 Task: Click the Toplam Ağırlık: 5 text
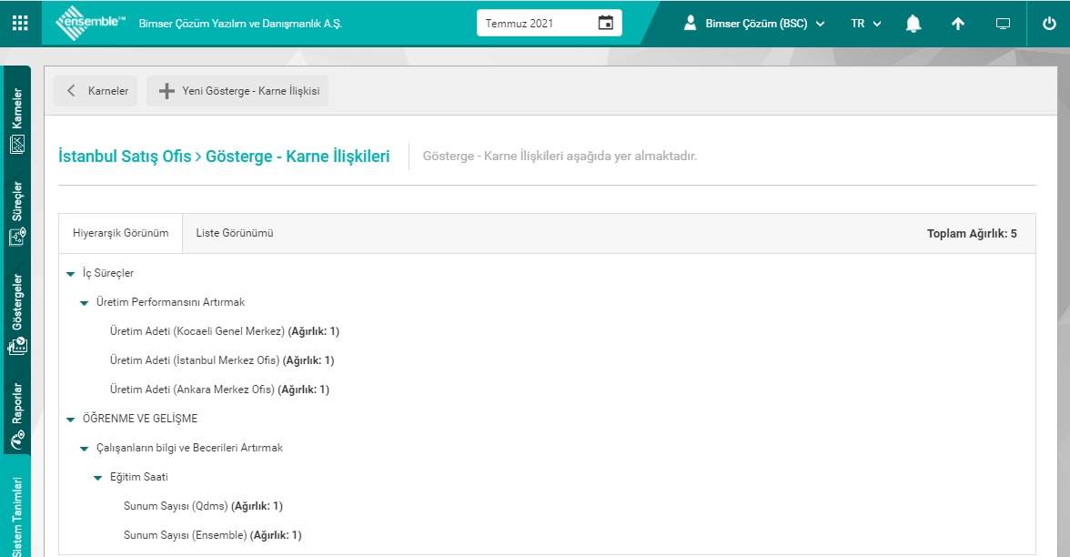972,233
